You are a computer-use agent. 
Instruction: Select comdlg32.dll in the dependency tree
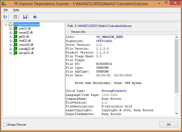click(26, 49)
